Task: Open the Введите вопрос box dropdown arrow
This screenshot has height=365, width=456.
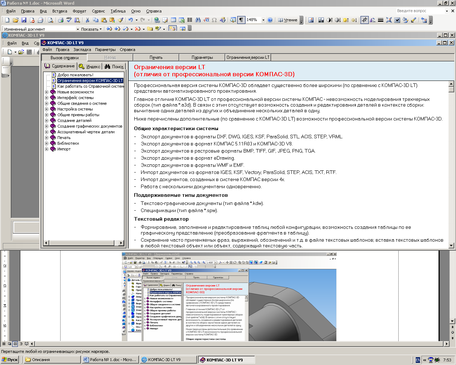Action: pyautogui.click(x=447, y=11)
